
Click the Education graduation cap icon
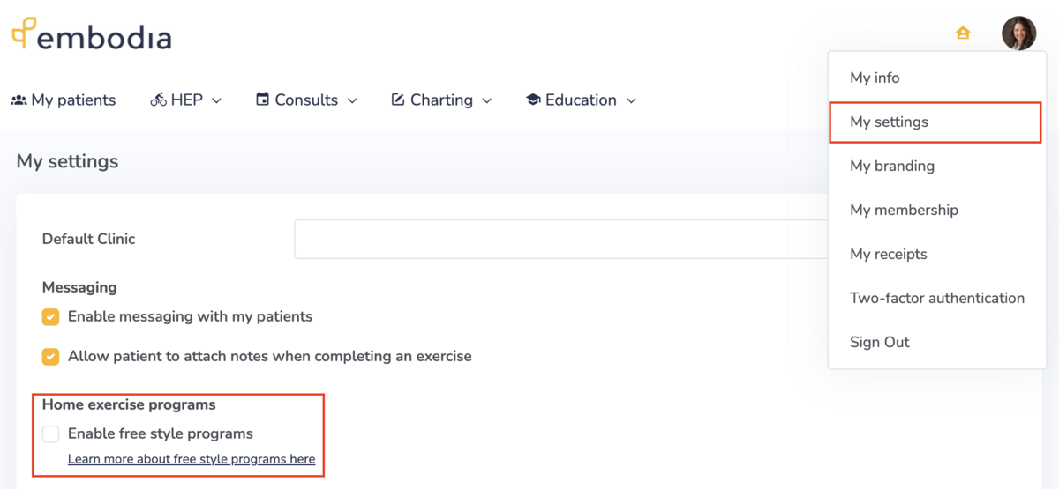533,100
